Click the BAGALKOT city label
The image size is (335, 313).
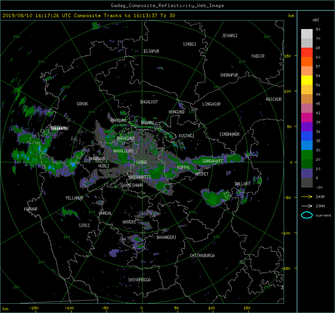[149, 102]
